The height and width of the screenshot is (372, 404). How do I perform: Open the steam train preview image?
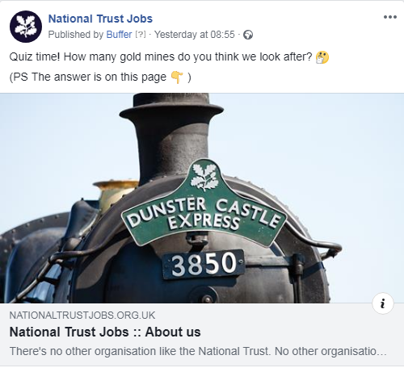pyautogui.click(x=202, y=198)
